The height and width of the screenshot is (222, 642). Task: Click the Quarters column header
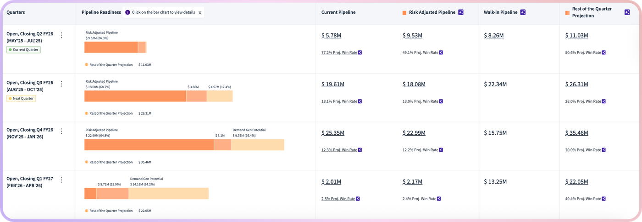pos(16,12)
